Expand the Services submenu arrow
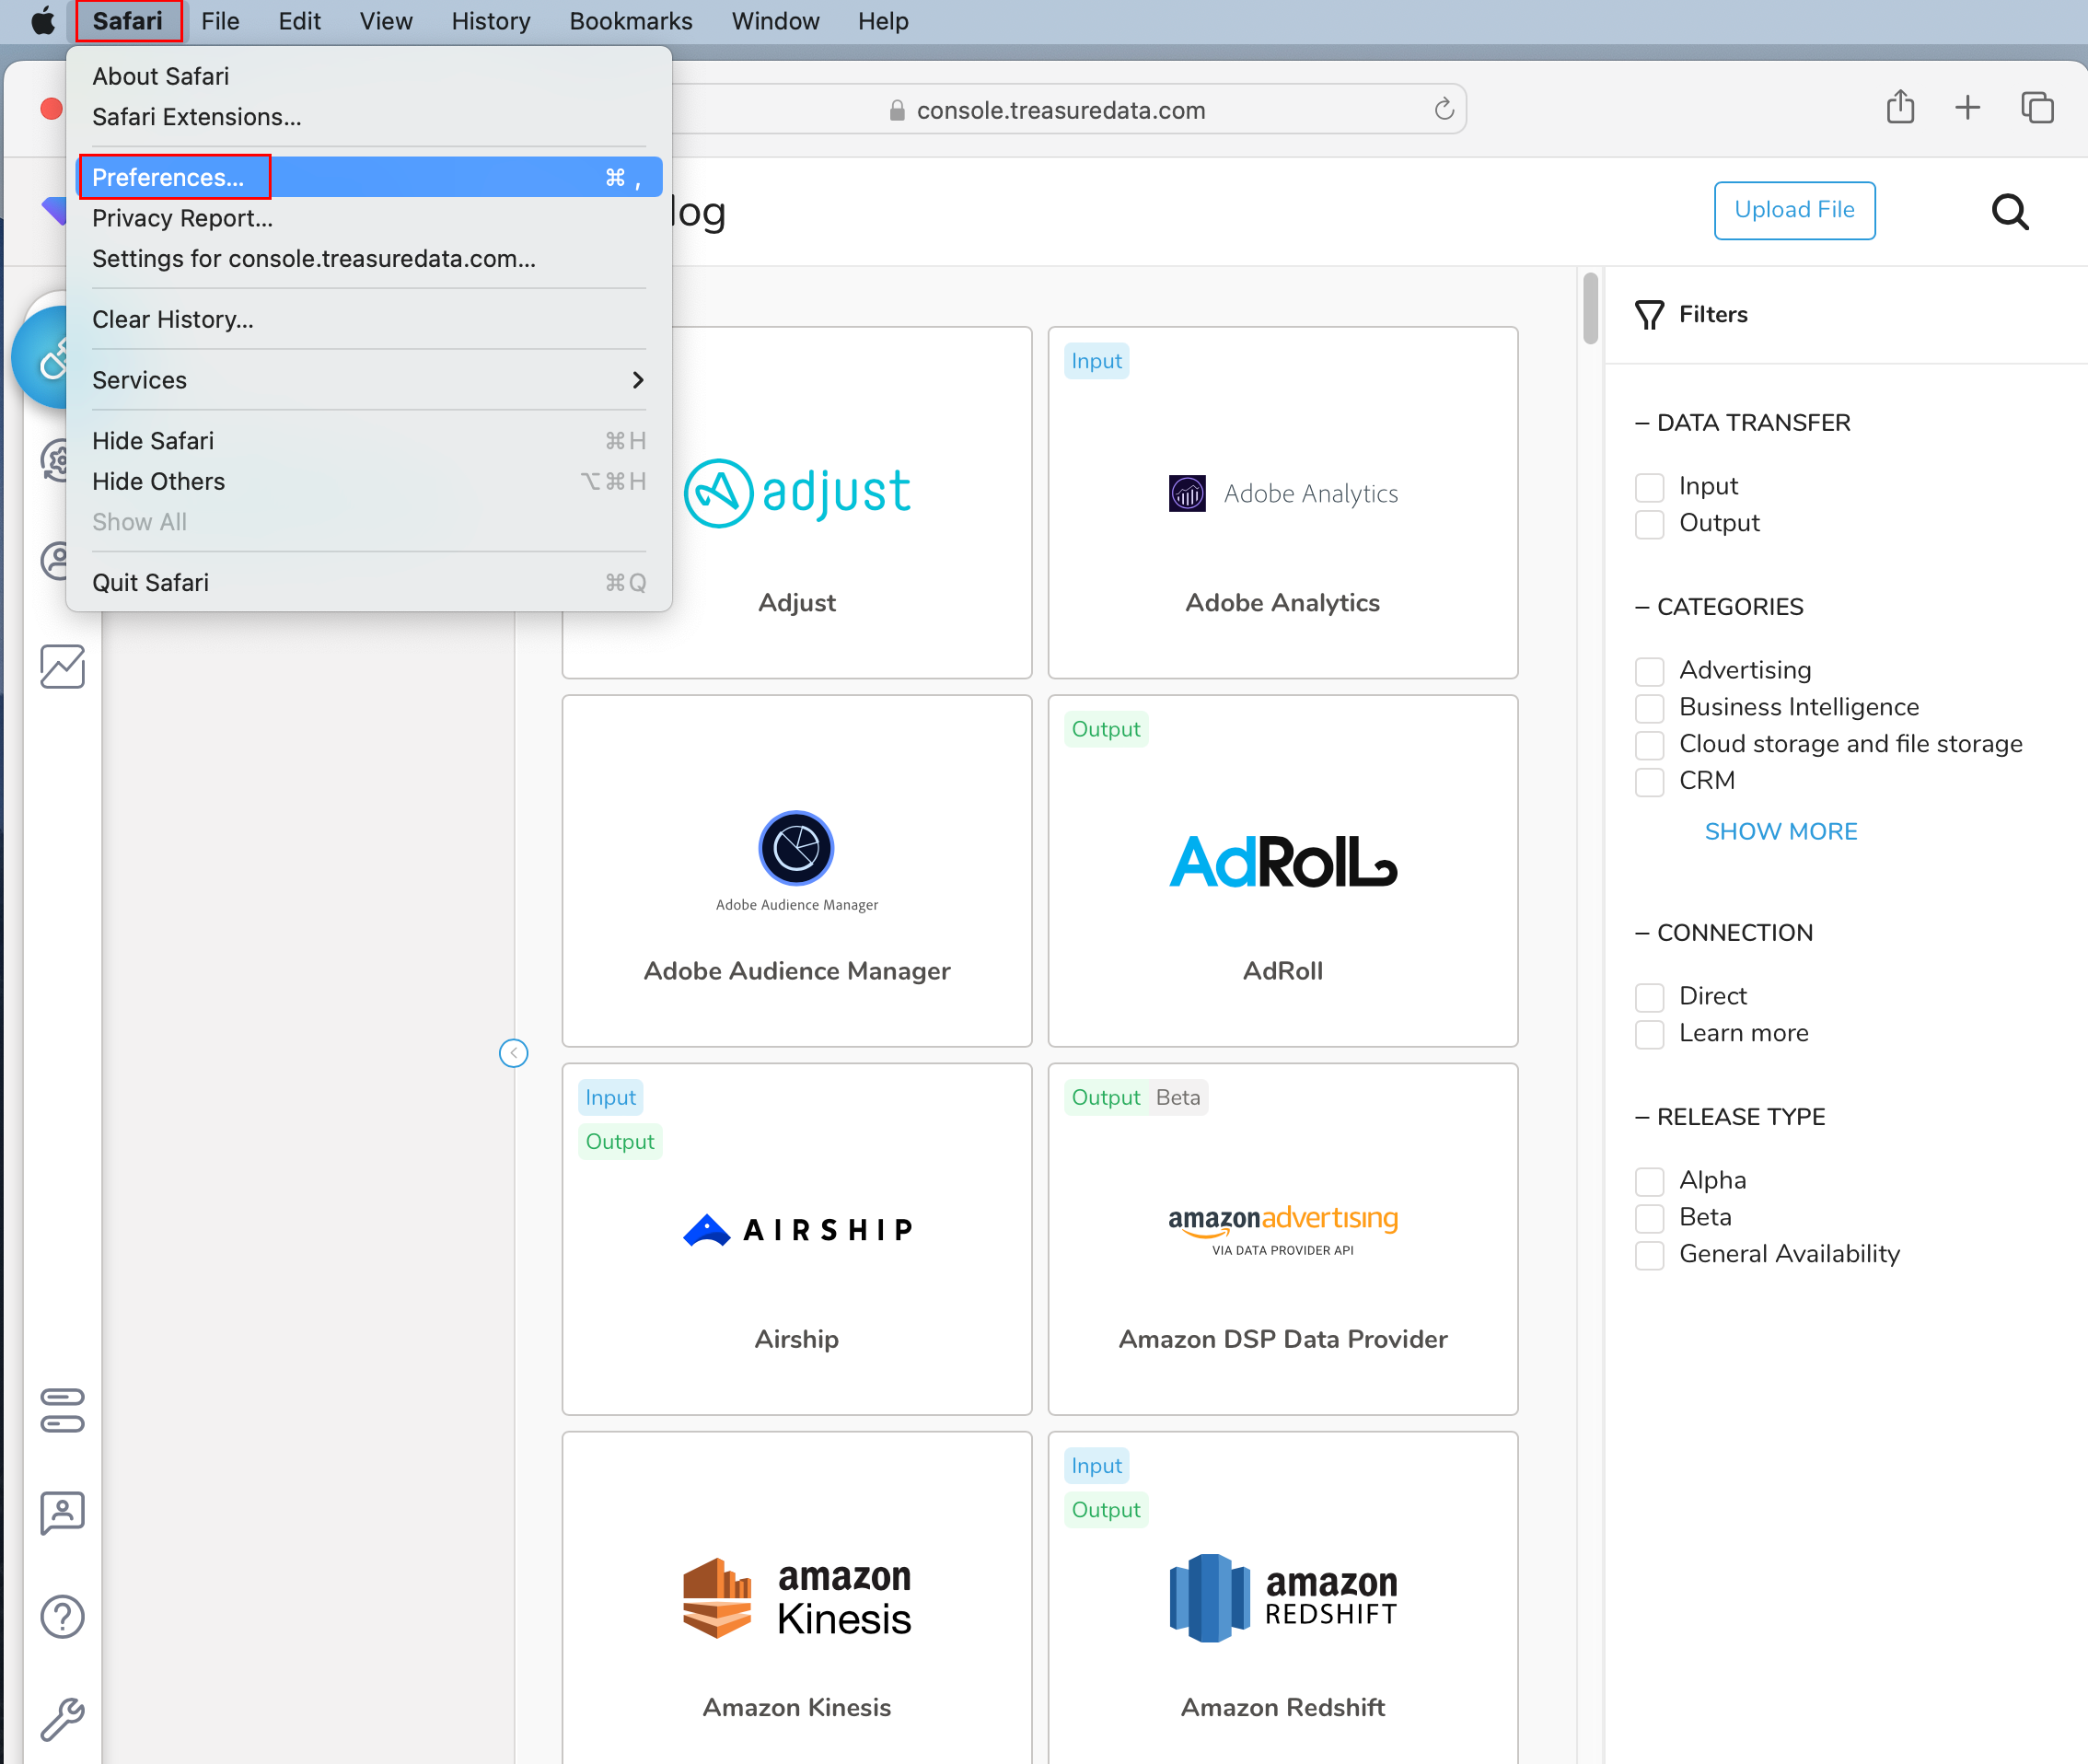Image resolution: width=2088 pixels, height=1764 pixels. (x=637, y=380)
